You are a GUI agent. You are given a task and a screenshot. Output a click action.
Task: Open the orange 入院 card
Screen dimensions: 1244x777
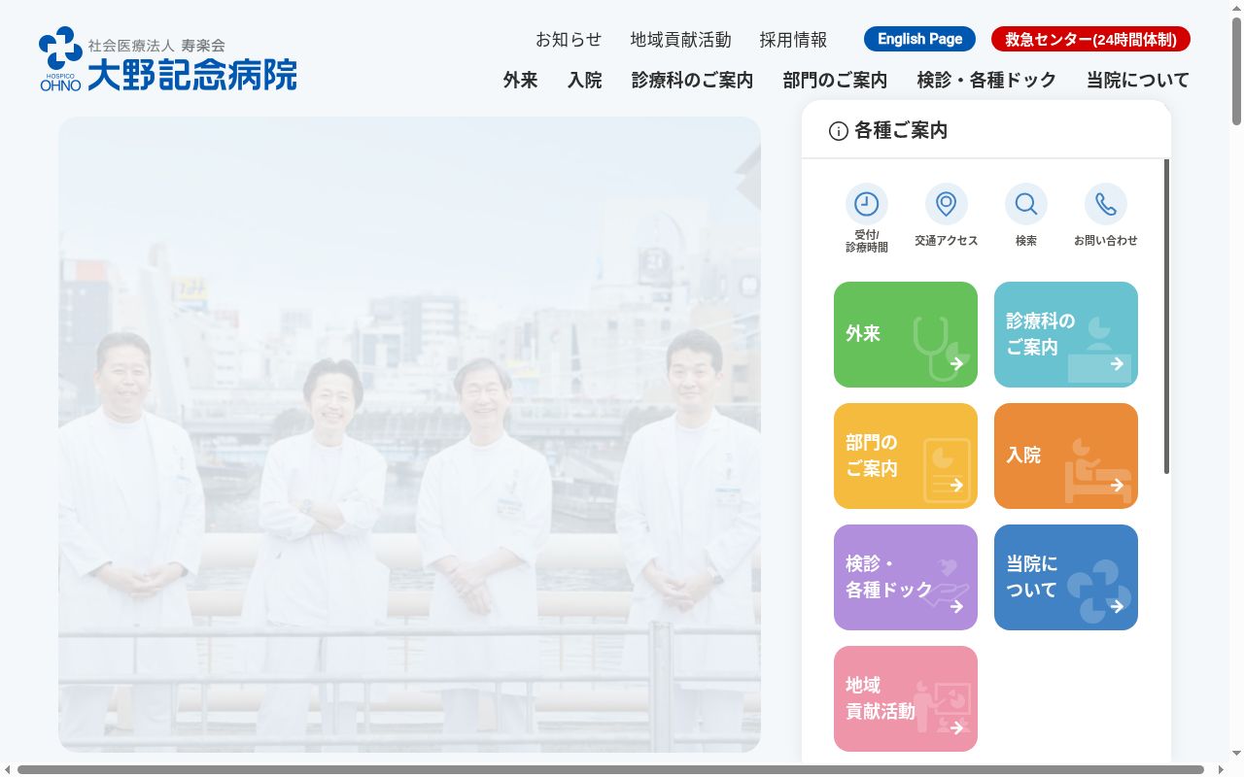coord(1066,456)
